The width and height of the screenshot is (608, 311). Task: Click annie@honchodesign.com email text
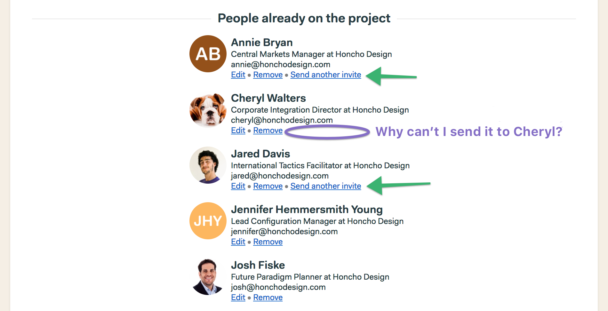click(281, 65)
